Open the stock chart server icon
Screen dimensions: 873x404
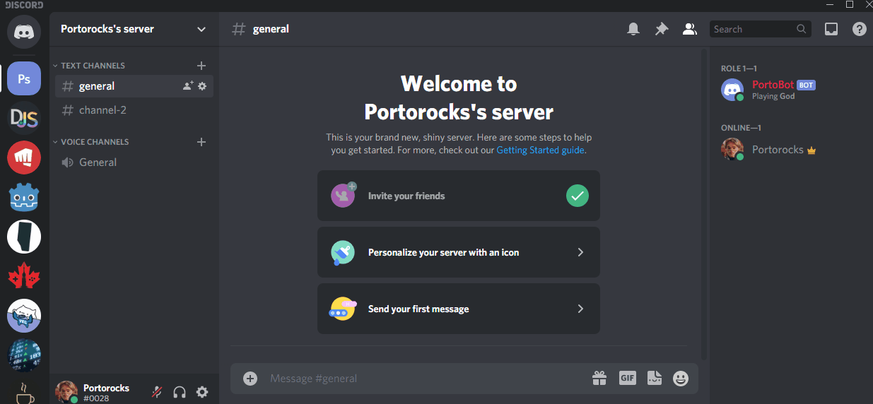[24, 355]
